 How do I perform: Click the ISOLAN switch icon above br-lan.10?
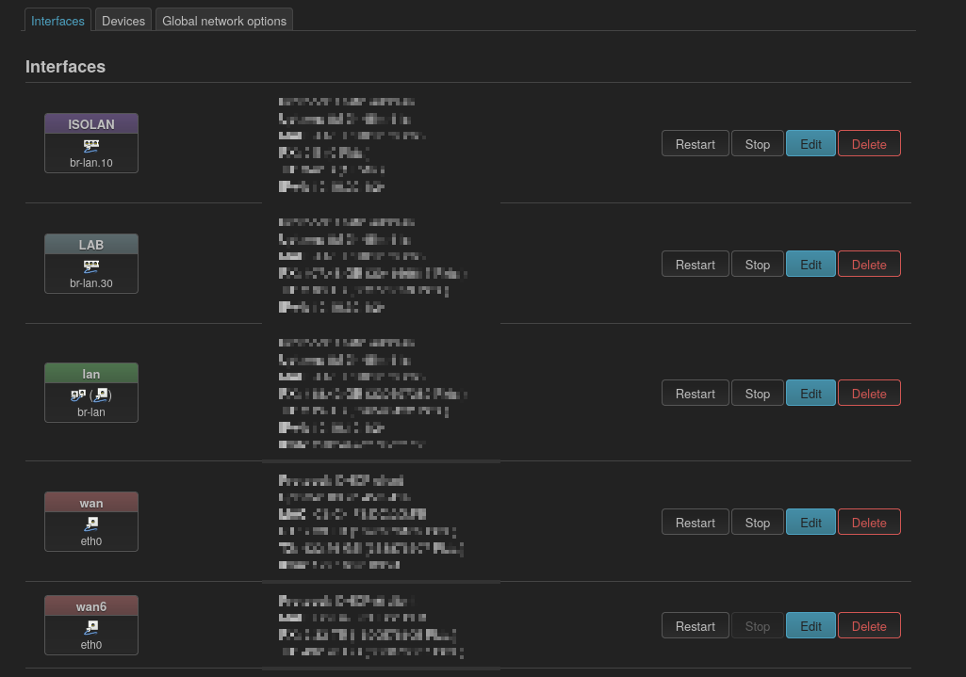point(90,146)
